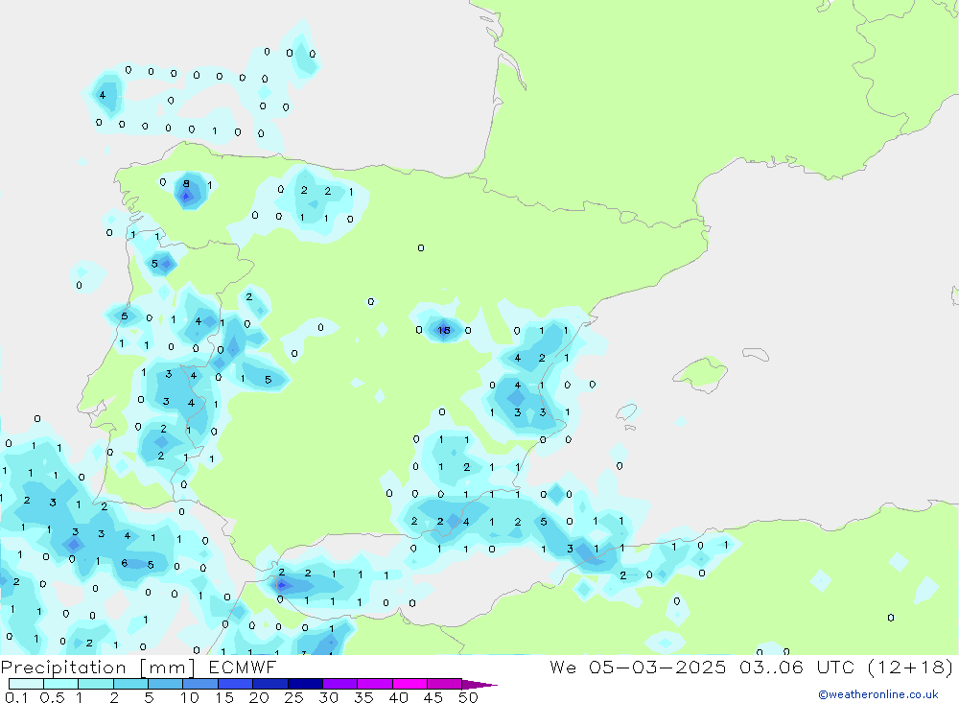Screen dimensions: 959x703
Task: Click the 35–40 mm legend color swatch
Action: (375, 684)
